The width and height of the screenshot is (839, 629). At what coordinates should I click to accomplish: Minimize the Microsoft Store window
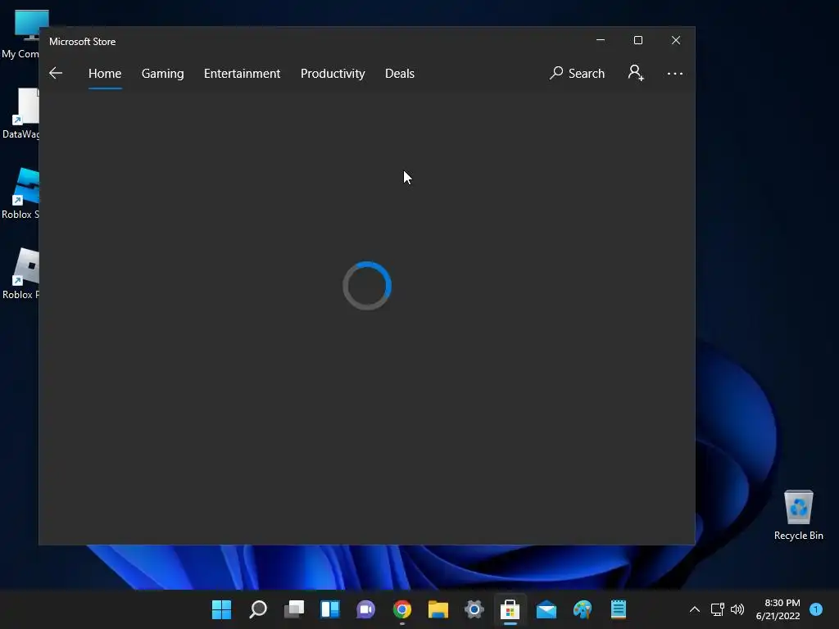click(601, 40)
